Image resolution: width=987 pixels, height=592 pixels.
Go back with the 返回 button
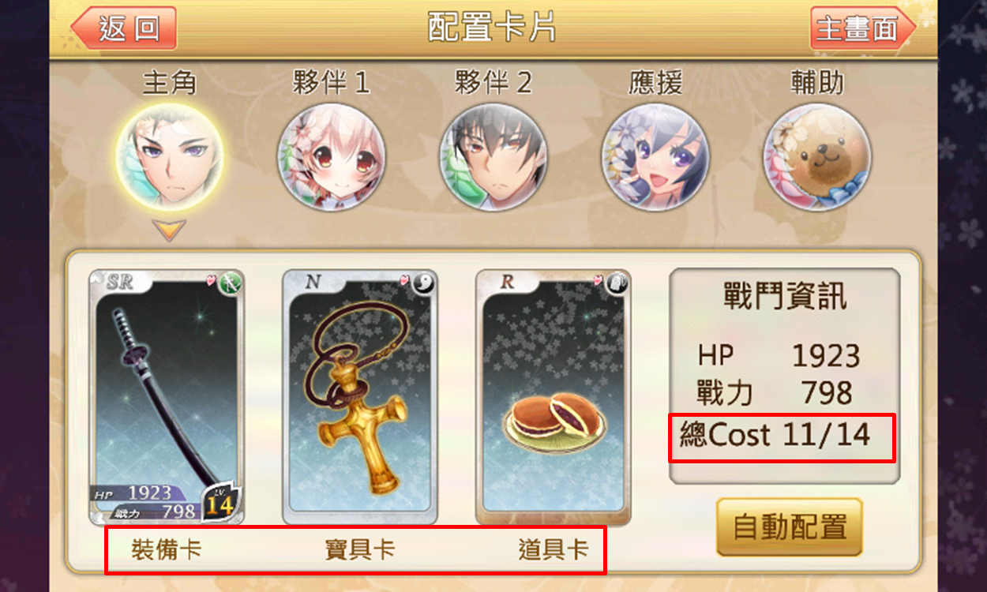(x=123, y=28)
